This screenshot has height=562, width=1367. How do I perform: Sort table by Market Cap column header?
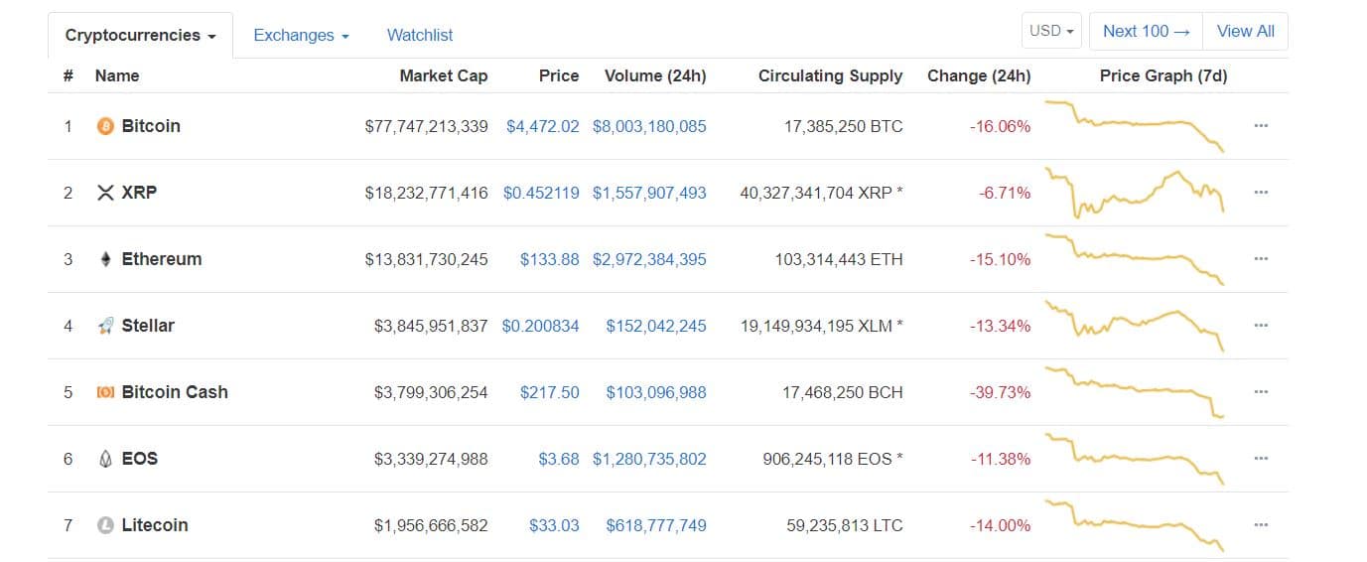point(443,75)
